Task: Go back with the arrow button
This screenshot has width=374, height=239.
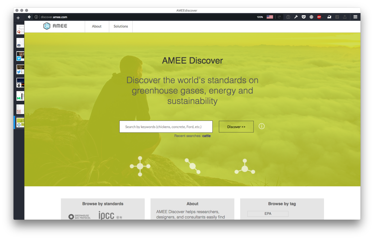Action: pos(29,17)
